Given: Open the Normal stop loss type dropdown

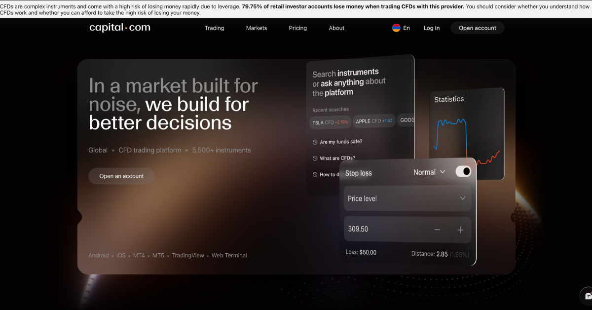Looking at the screenshot, I should (x=429, y=172).
